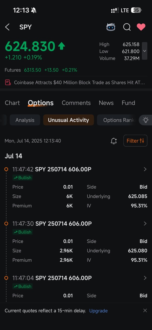Expand the High/Low/Volume quote details dropdown
The width and height of the screenshot is (152, 330).
point(145,51)
